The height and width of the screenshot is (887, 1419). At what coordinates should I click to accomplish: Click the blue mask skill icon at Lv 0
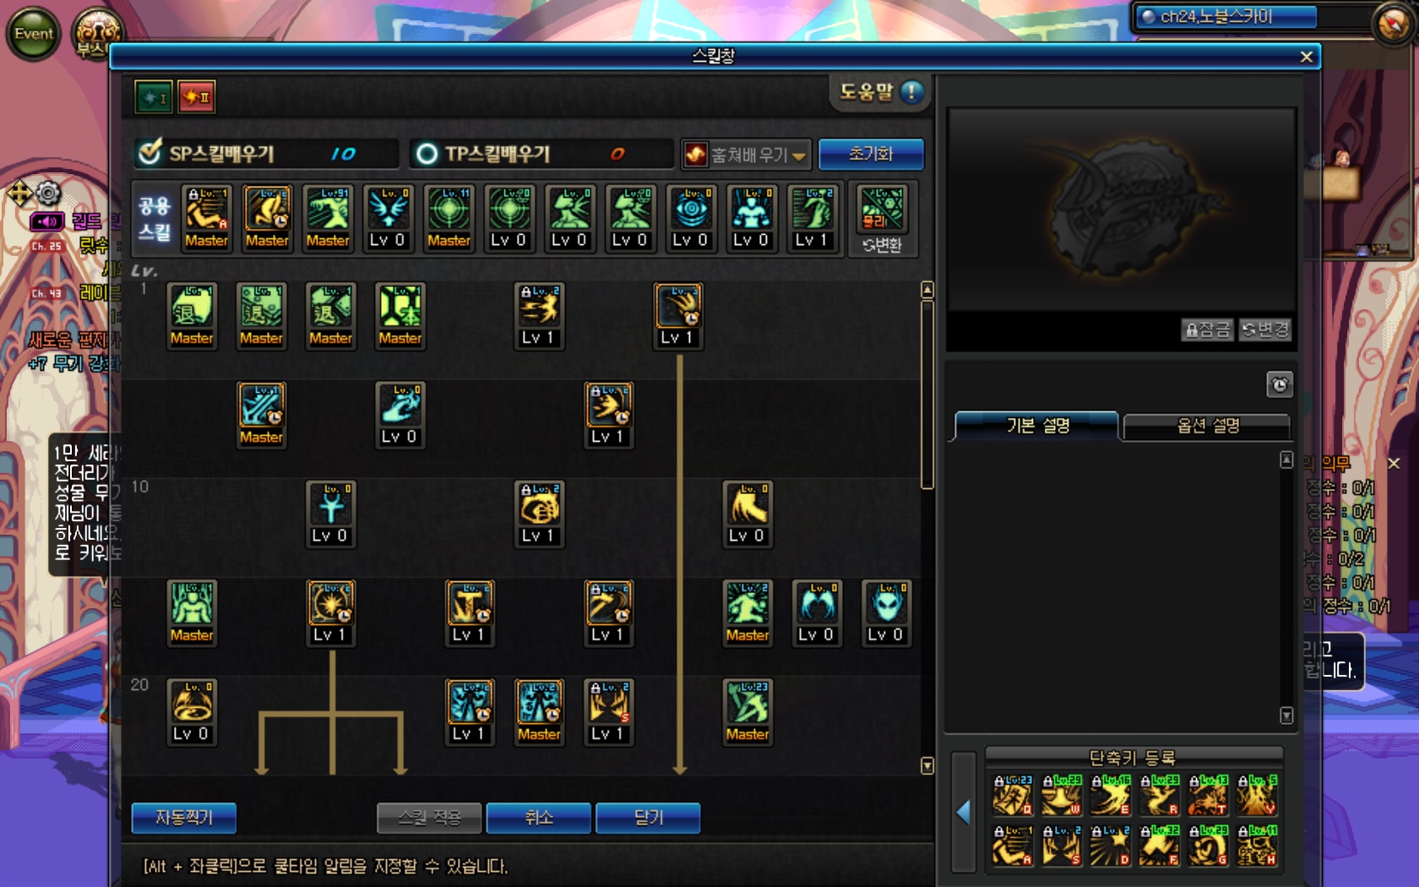886,613
